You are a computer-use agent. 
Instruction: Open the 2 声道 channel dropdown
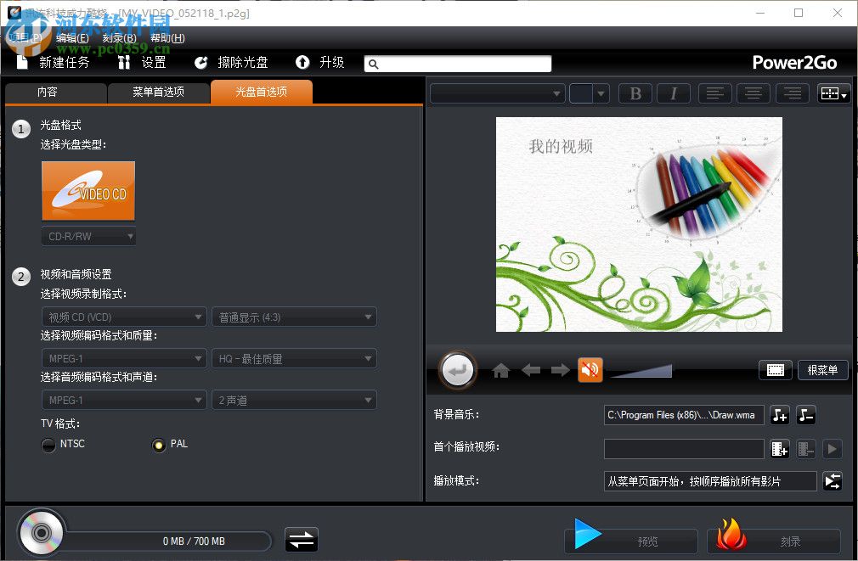[x=295, y=401]
